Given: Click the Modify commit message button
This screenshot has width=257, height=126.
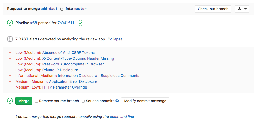Looking at the screenshot, I should (145, 101).
